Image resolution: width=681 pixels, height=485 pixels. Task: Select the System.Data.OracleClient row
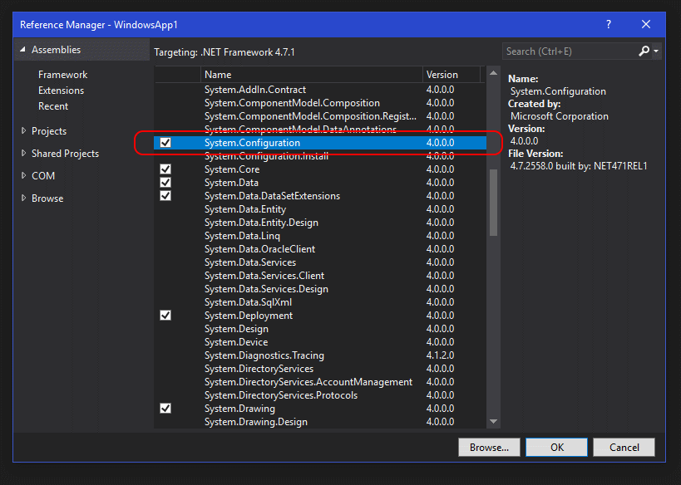(x=320, y=249)
